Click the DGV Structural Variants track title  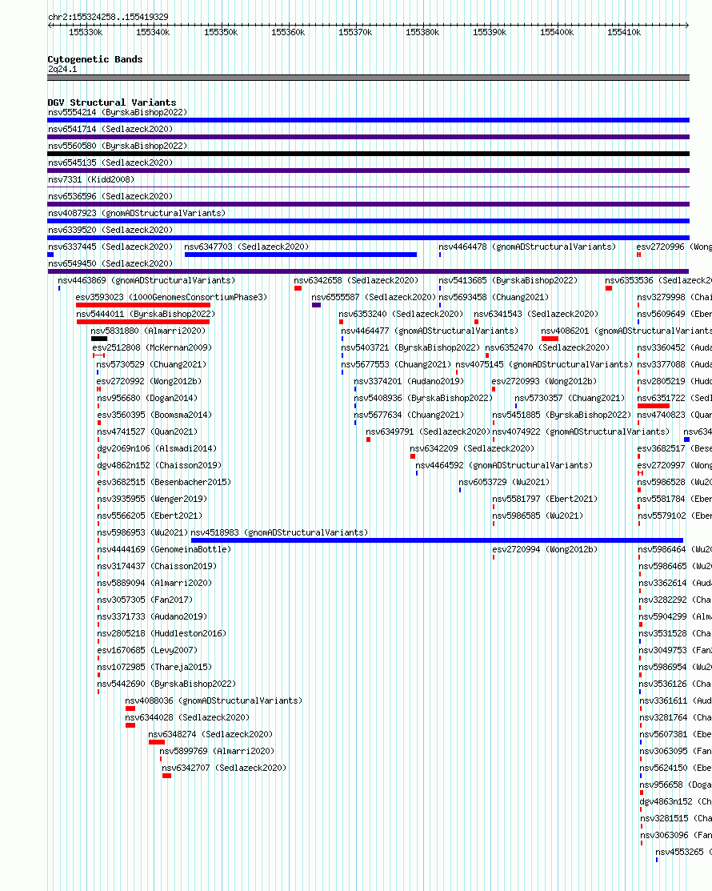pyautogui.click(x=112, y=102)
